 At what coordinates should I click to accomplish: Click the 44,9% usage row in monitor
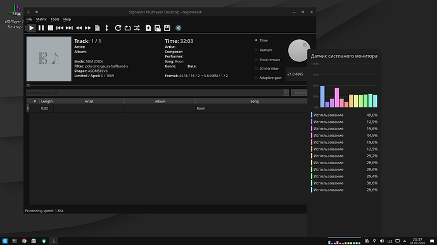pyautogui.click(x=344, y=136)
